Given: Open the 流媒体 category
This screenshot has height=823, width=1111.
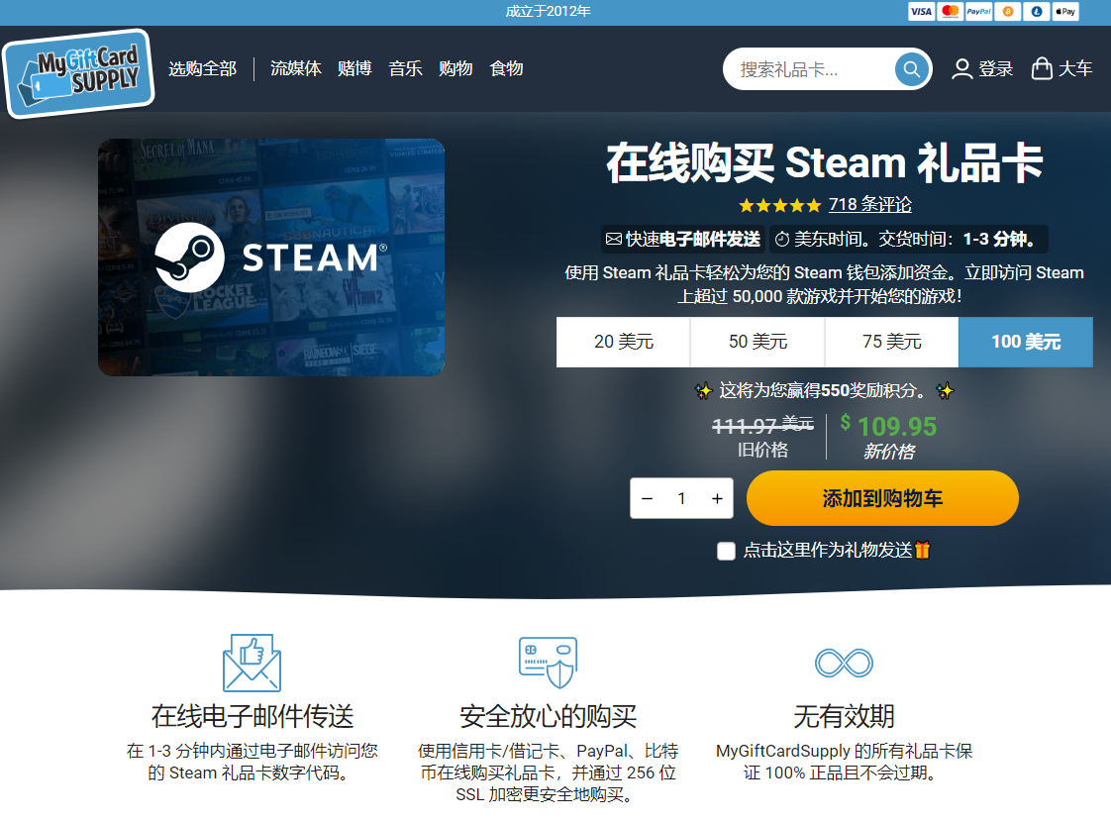Looking at the screenshot, I should tap(296, 68).
